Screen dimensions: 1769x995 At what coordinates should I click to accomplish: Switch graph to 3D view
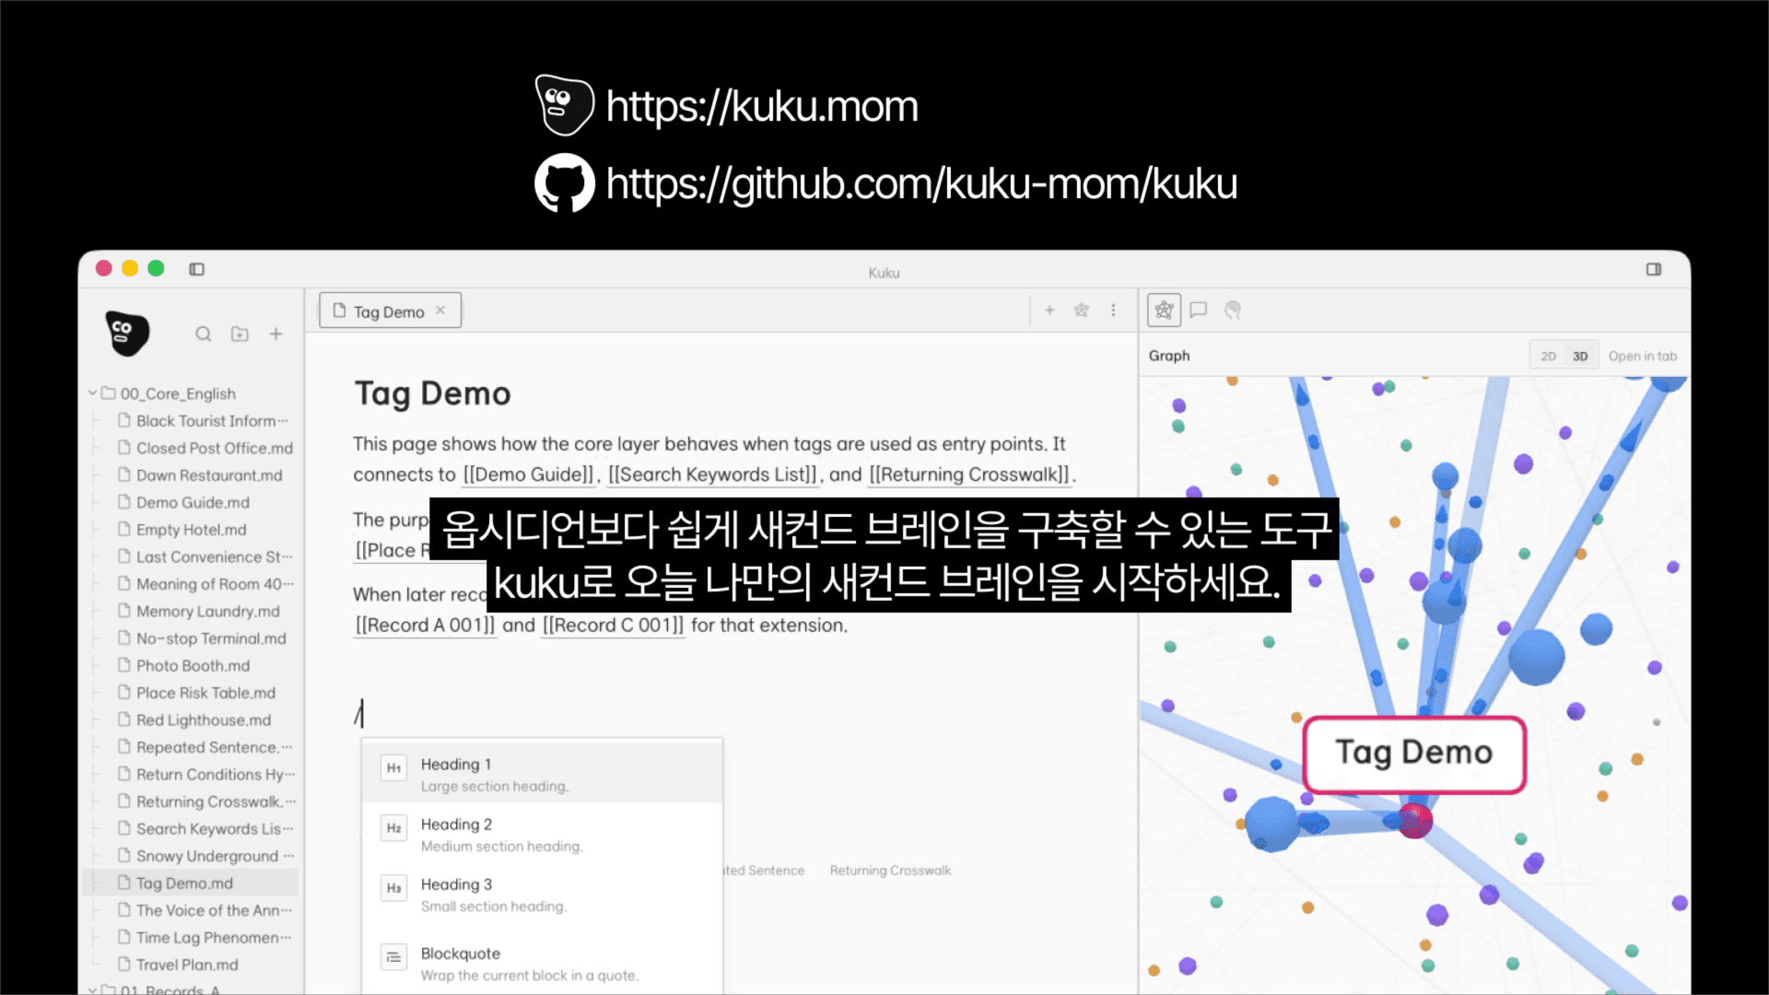click(x=1580, y=357)
